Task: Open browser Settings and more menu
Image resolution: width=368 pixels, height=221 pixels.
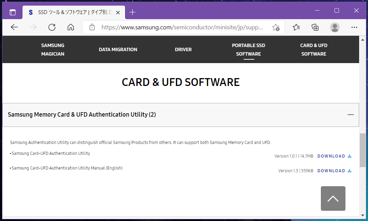Action: [x=354, y=27]
